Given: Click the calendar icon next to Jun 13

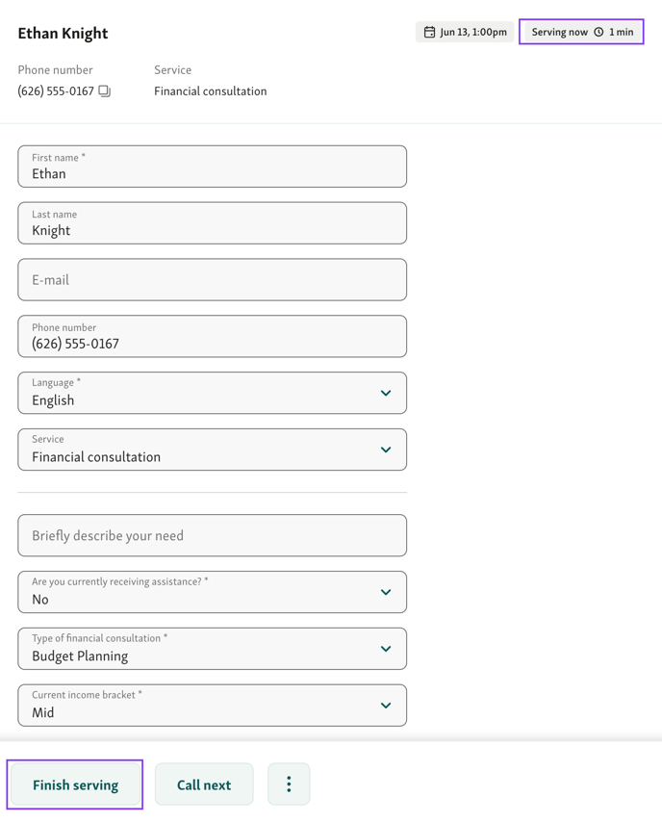Looking at the screenshot, I should click(429, 32).
